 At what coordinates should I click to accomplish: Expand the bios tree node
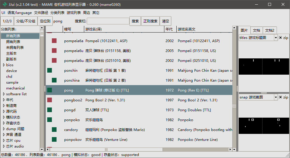click(x=4, y=65)
